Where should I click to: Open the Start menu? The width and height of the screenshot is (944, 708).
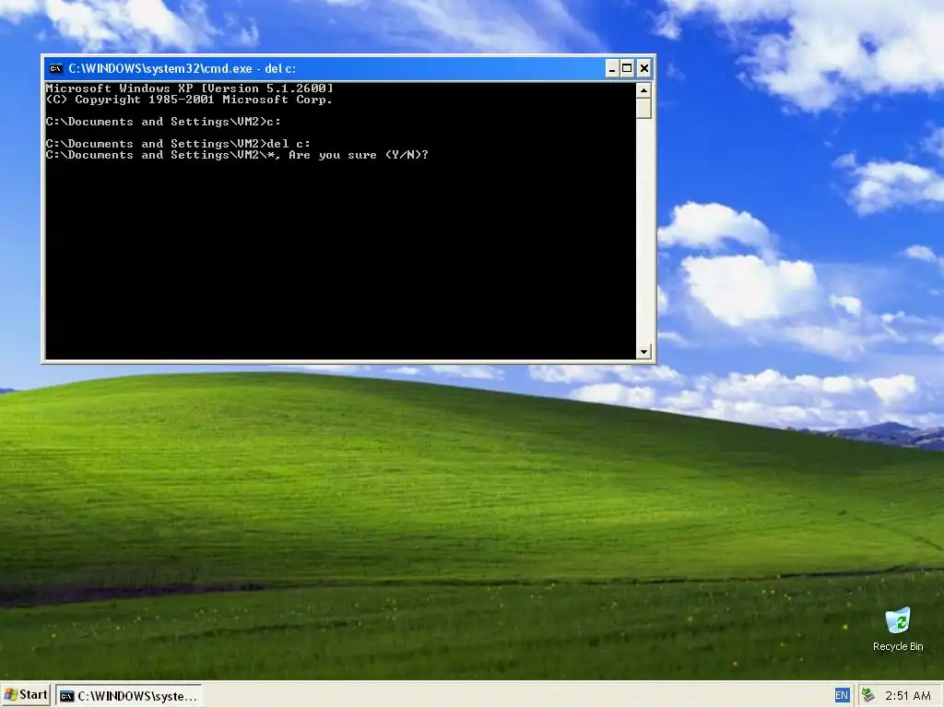point(25,695)
